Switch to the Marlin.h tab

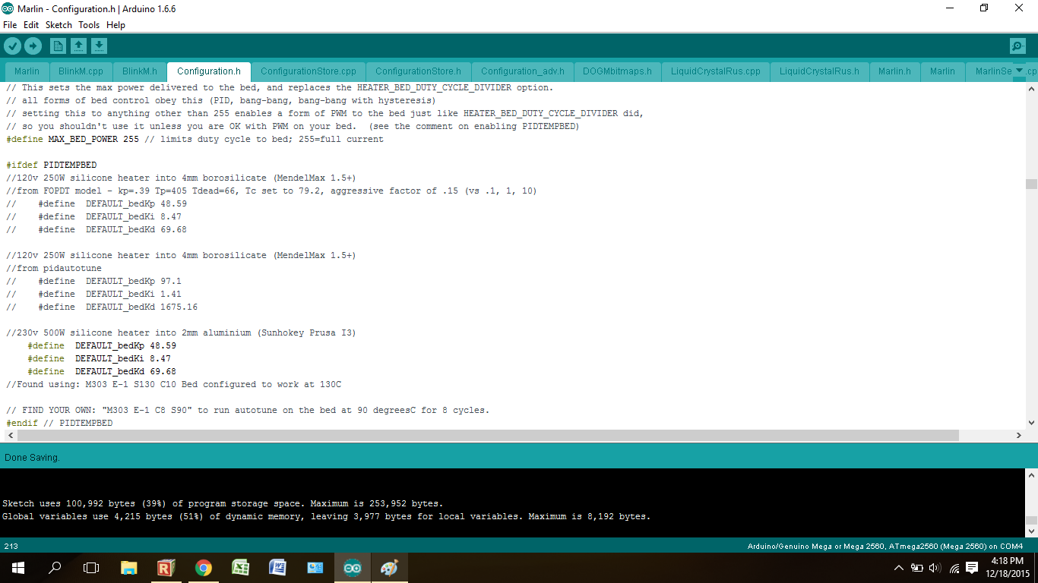coord(894,71)
